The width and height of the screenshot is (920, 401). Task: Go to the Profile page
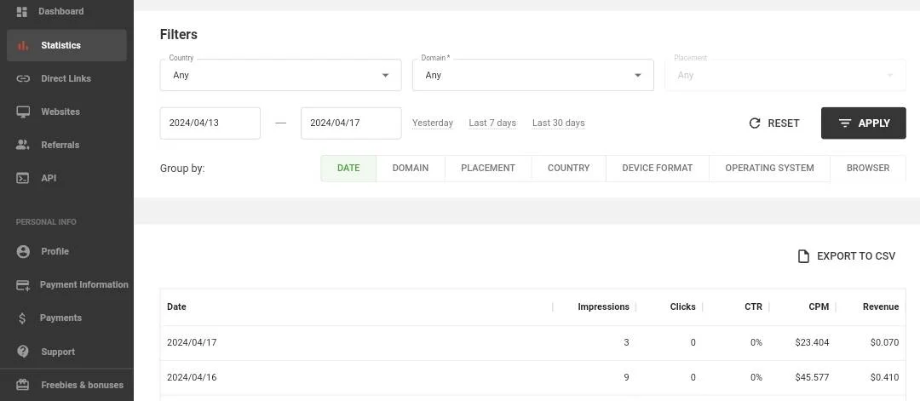pos(67,251)
